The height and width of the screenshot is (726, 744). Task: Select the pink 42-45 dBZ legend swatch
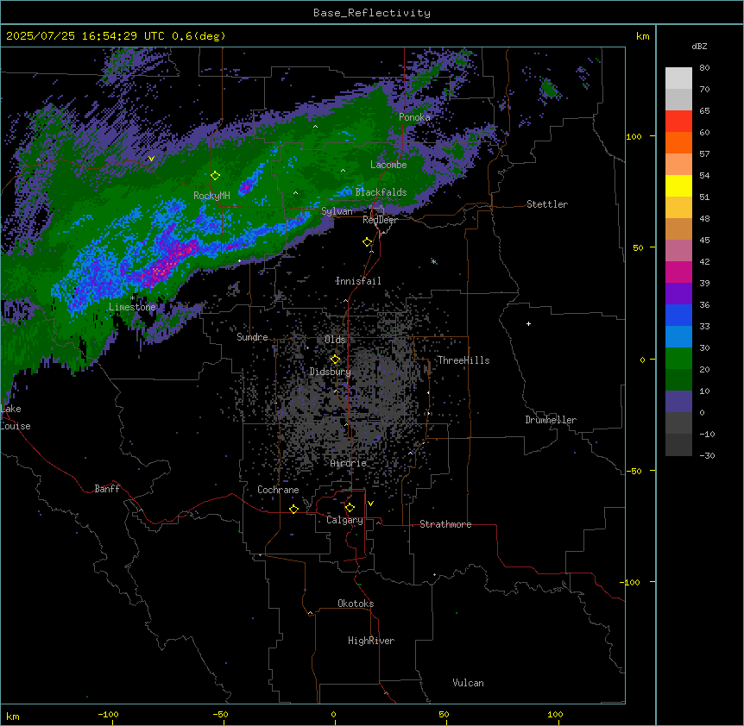pyautogui.click(x=678, y=251)
